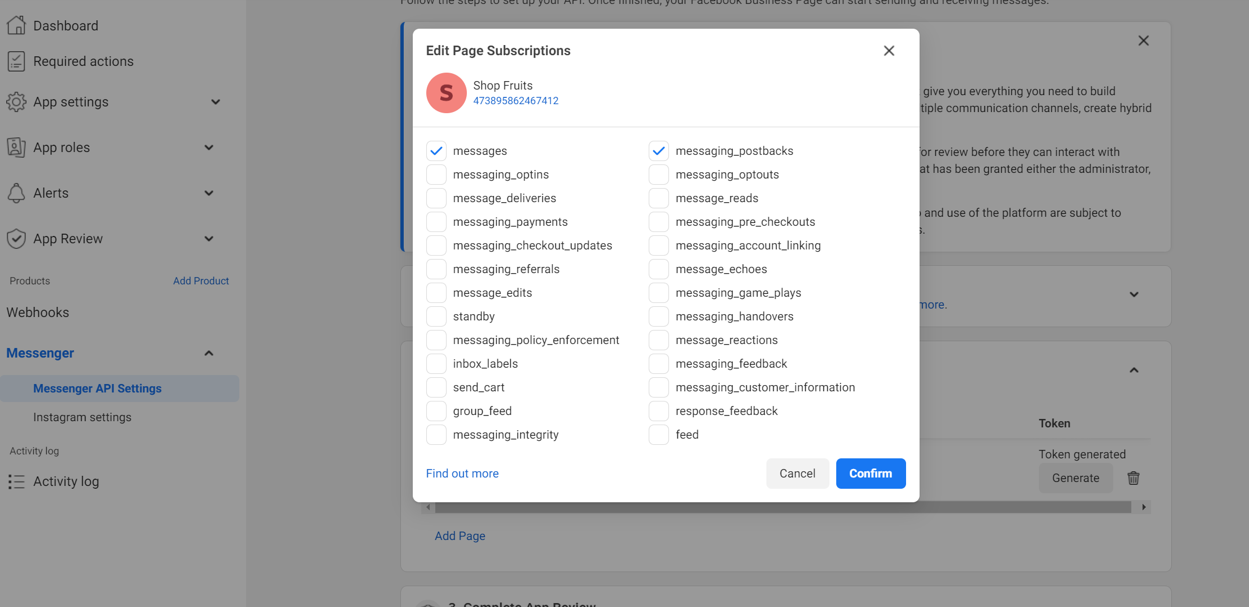Open the Dashboard home icon
This screenshot has height=607, width=1249.
click(16, 25)
